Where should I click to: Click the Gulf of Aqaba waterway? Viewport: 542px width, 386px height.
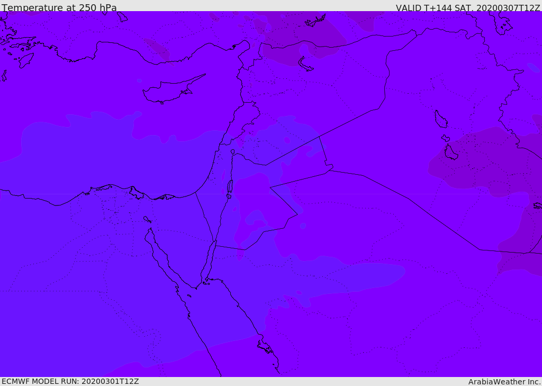[x=210, y=262]
